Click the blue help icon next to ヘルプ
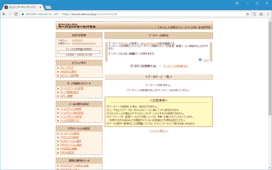This screenshot has height=170, width=272. point(200,59)
